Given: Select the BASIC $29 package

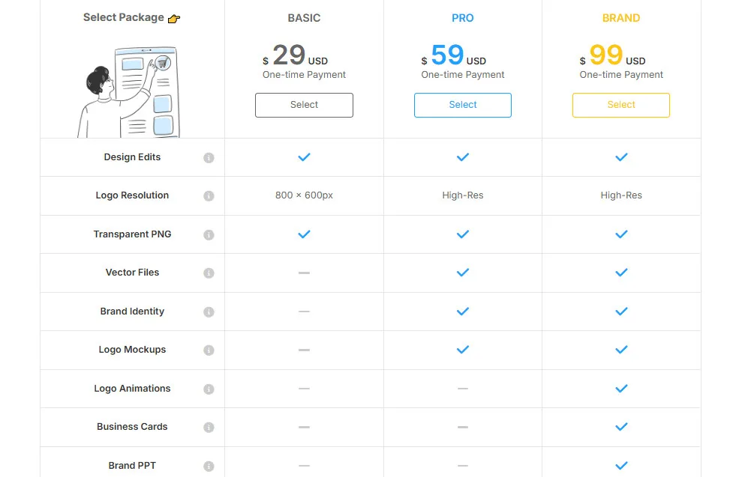Looking at the screenshot, I should coord(304,105).
